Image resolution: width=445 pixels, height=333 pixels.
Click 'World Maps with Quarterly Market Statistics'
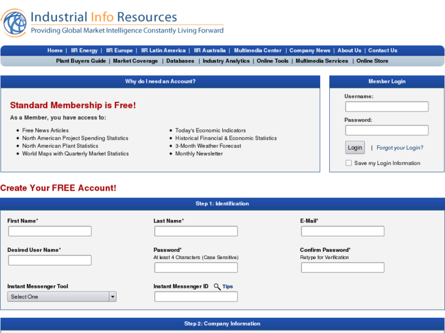[75, 153]
